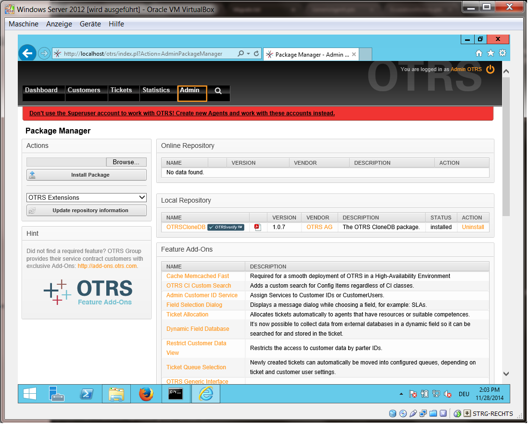Image resolution: width=529 pixels, height=424 pixels.
Task: Open Internet Explorer home page via Home icon
Action: 479,53
